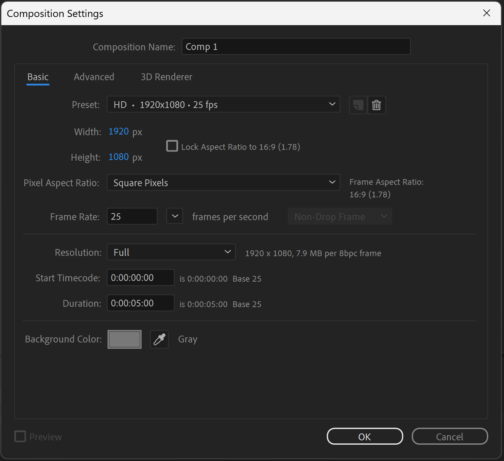Click the Duration timecode field
This screenshot has width=504, height=461.
(x=140, y=303)
